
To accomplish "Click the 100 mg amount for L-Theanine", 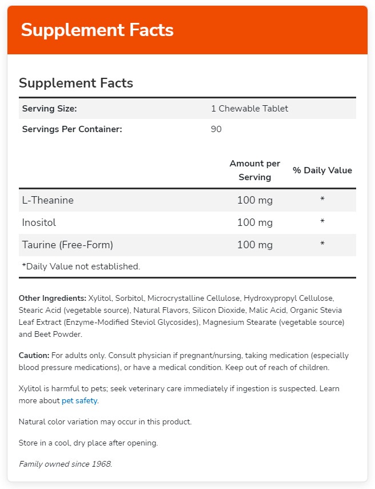I will click(255, 200).
